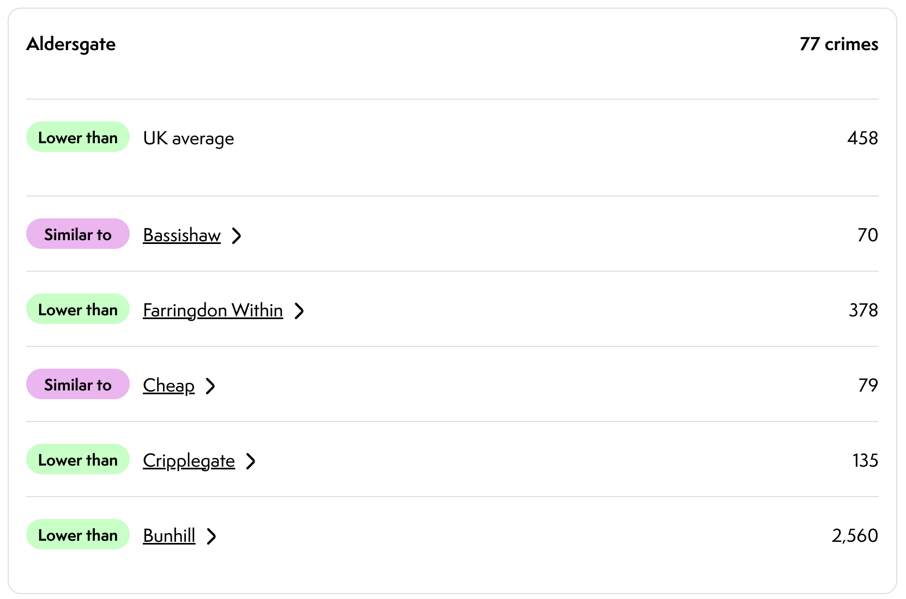
Task: Click the Lower than badge beside Farringdon Within
Action: click(78, 310)
